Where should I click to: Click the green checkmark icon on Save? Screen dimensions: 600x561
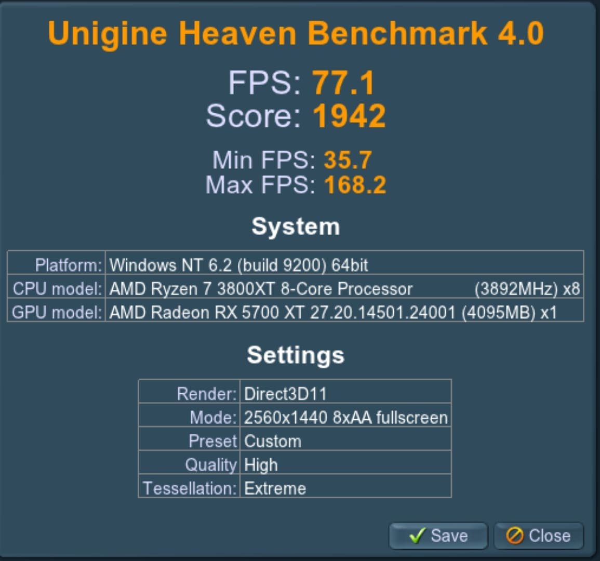(417, 536)
